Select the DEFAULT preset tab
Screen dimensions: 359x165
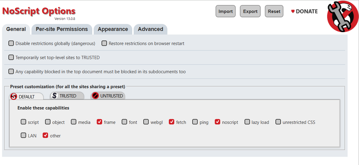coord(27,96)
